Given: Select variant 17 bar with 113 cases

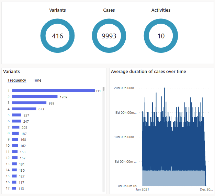Looking at the screenshot, I should [x=14, y=188].
